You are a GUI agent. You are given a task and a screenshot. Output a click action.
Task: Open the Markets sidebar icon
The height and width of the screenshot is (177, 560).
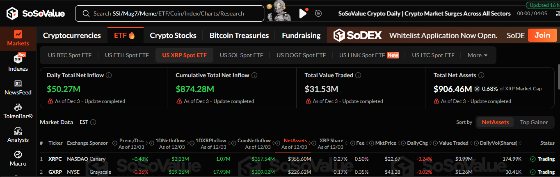click(x=18, y=38)
